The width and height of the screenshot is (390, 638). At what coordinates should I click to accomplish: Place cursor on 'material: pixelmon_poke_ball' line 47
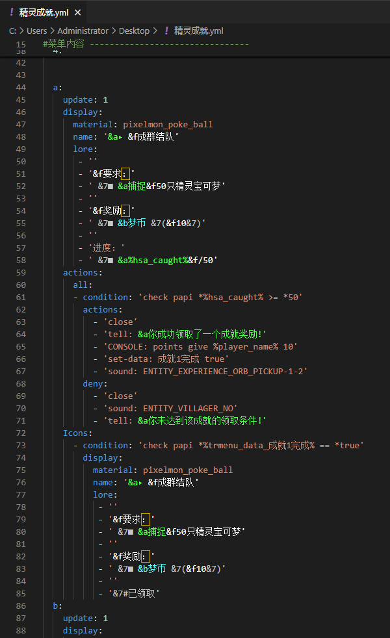pyautogui.click(x=142, y=125)
